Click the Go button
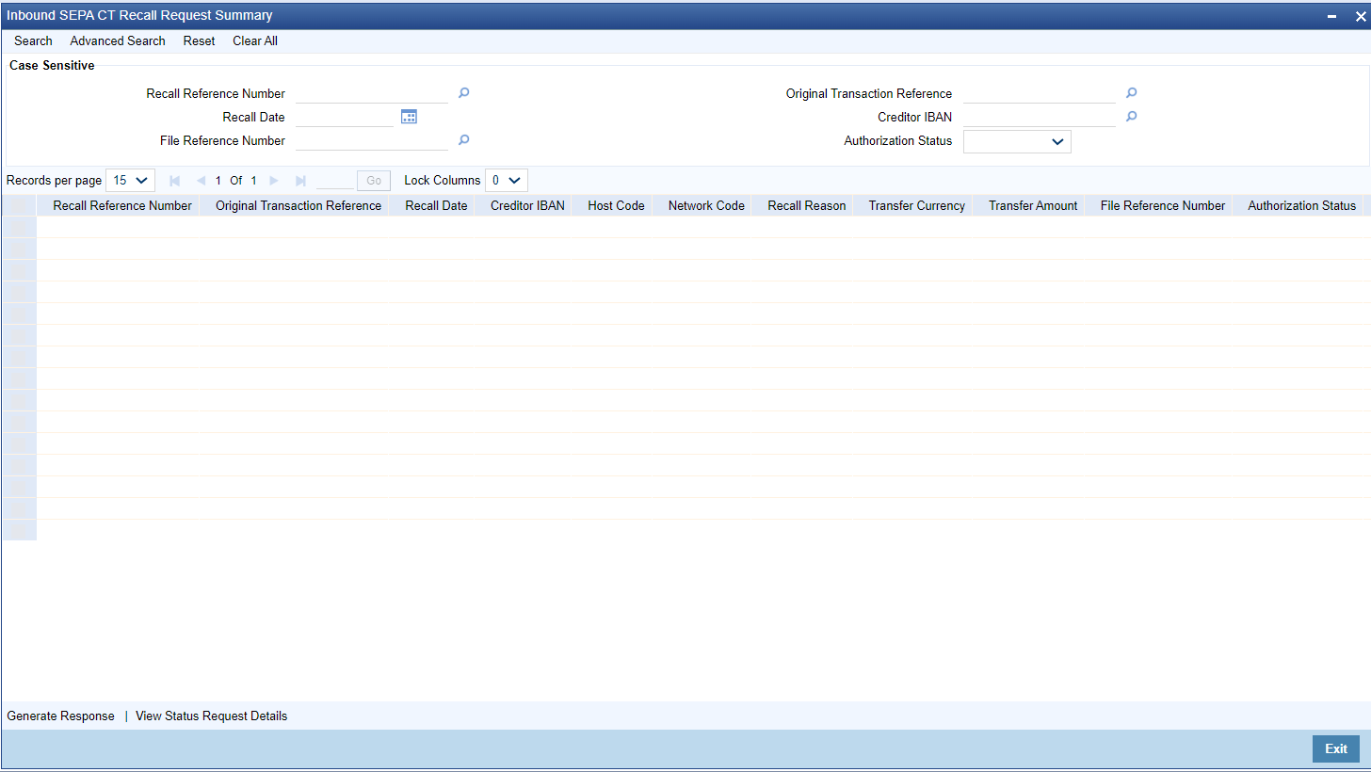Viewport: 1371px width, 772px height. click(x=374, y=181)
